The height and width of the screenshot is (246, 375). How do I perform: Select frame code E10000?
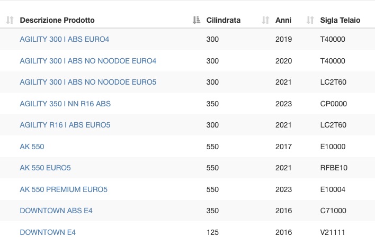click(x=333, y=147)
